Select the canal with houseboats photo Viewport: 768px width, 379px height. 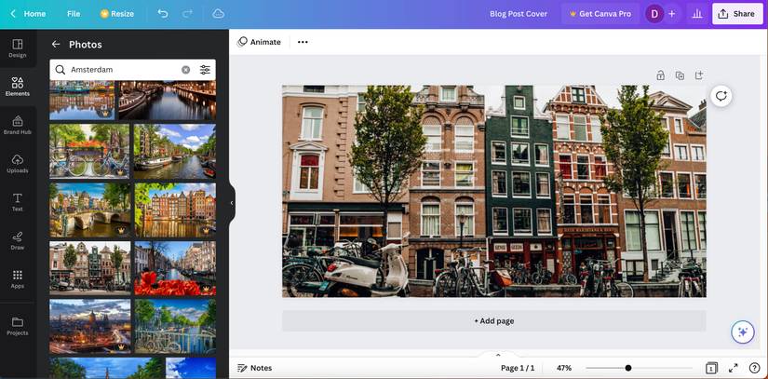point(175,151)
